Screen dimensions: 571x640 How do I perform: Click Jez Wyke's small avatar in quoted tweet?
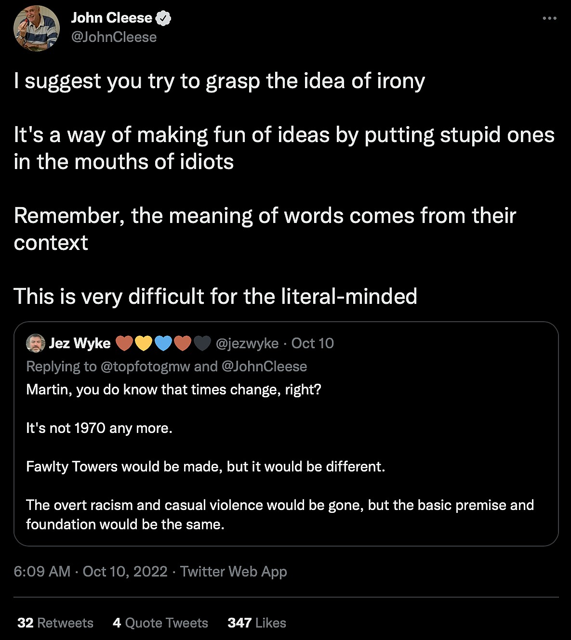pyautogui.click(x=36, y=343)
